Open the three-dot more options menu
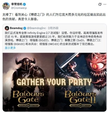The image size is (108, 113). pos(105,4)
